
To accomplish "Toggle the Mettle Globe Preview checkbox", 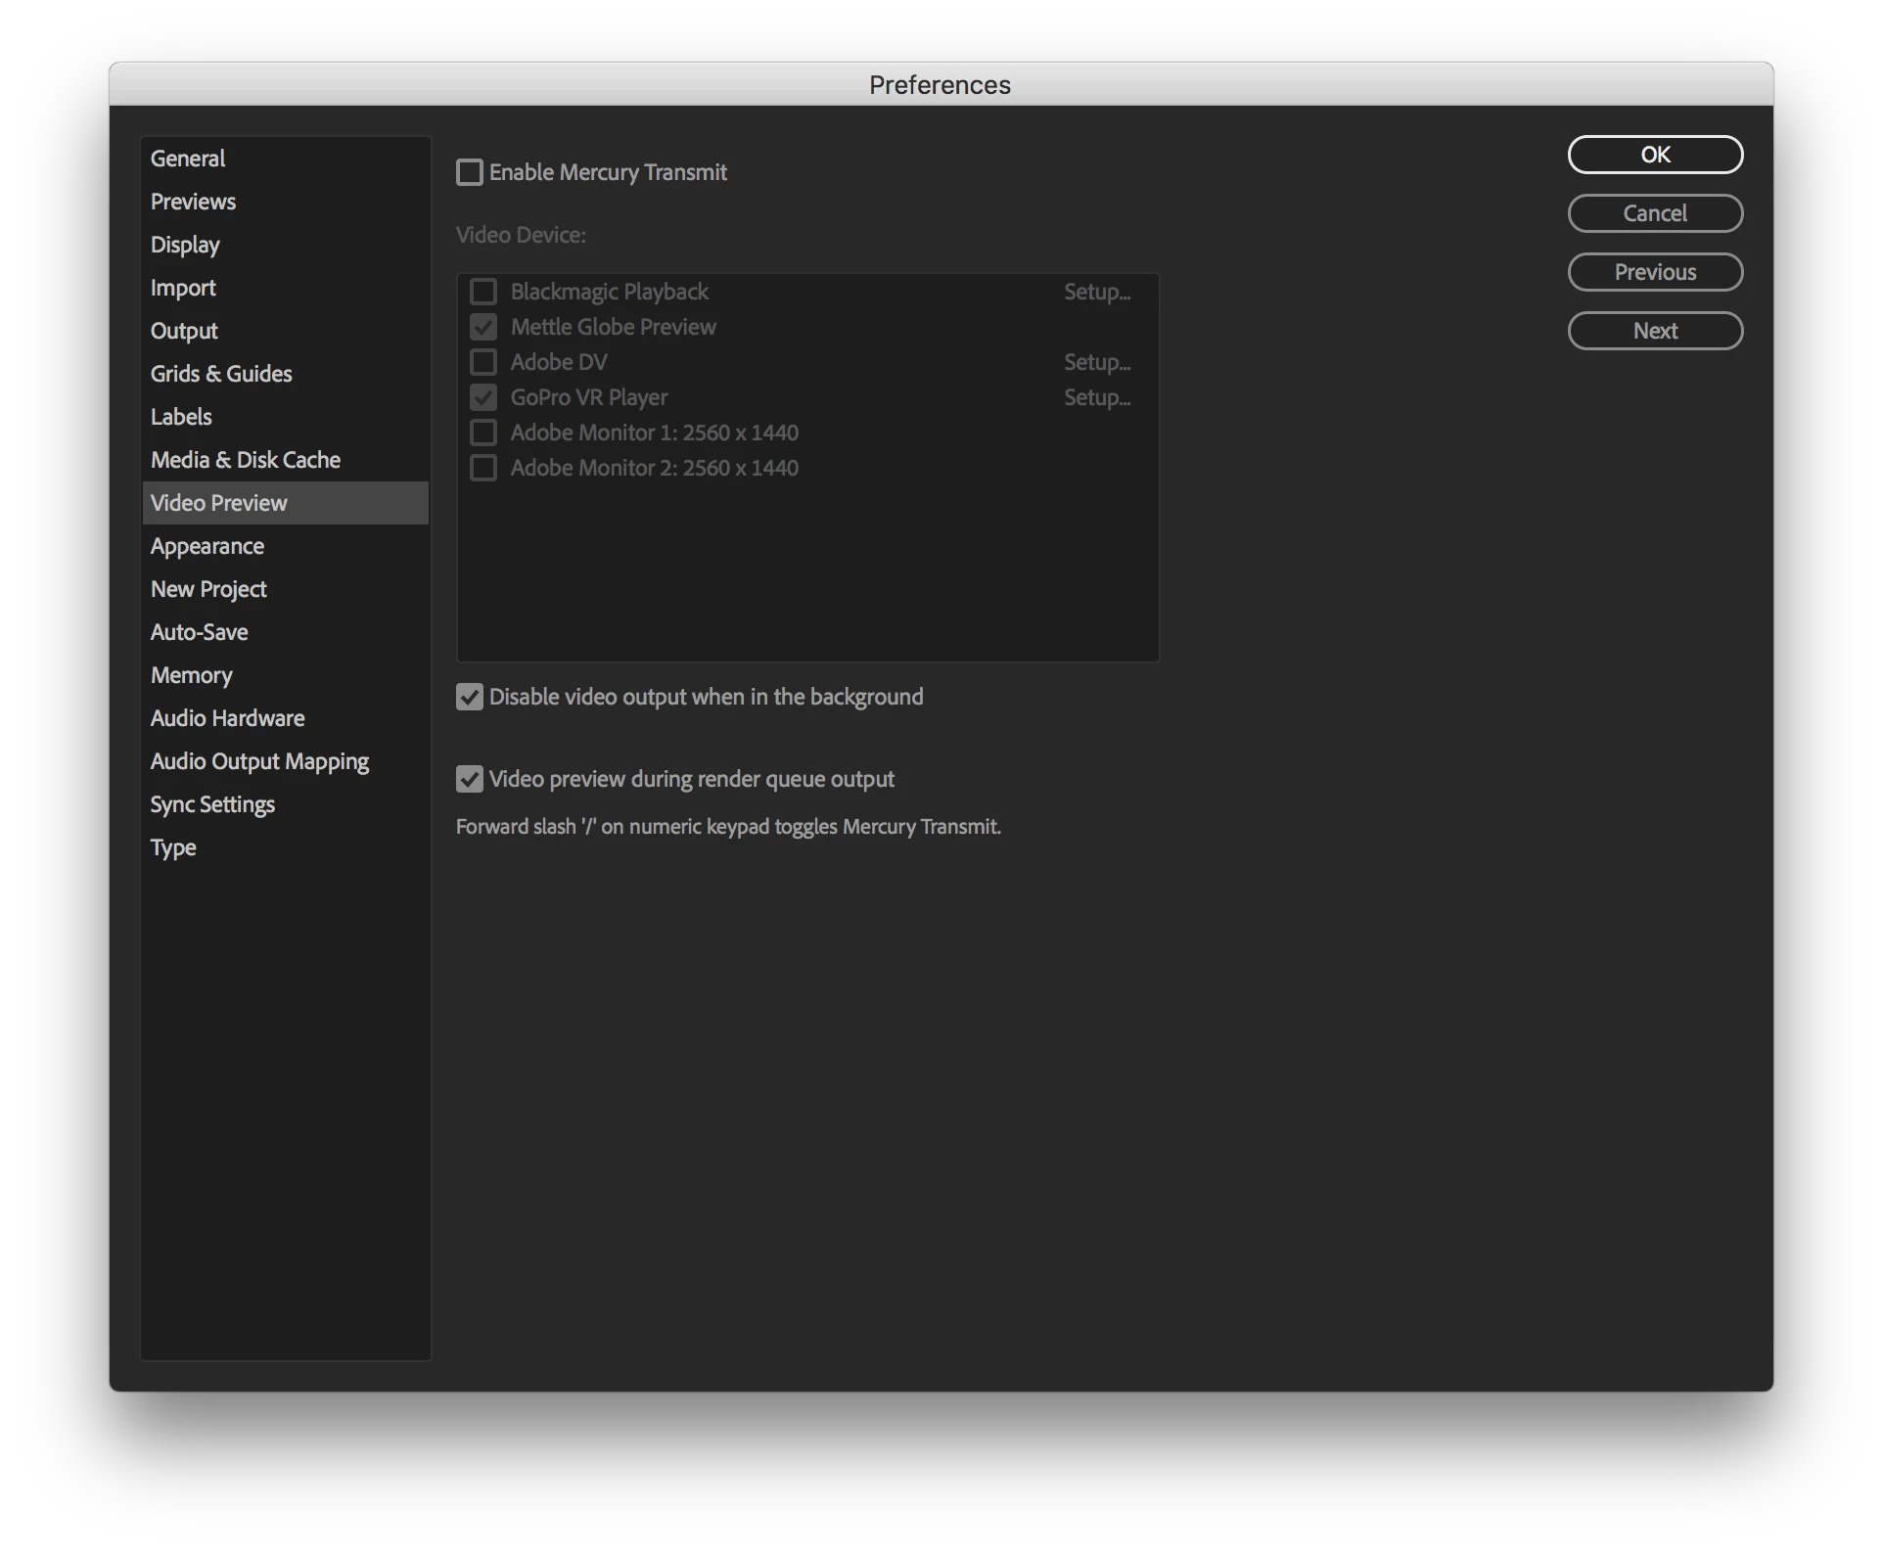I will click(x=483, y=328).
